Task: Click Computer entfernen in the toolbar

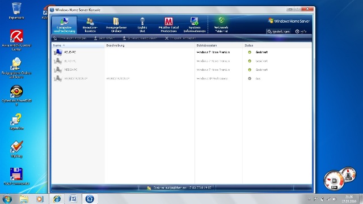Action: (180, 38)
